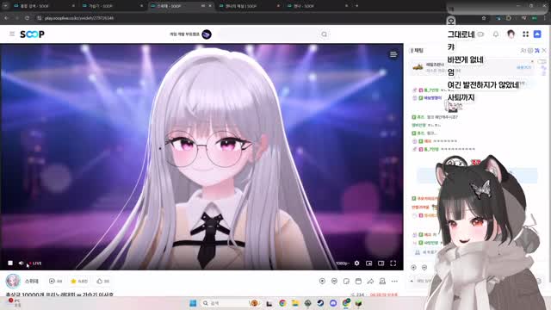Close the active browser tab
This screenshot has height=310, width=551.
[210, 6]
